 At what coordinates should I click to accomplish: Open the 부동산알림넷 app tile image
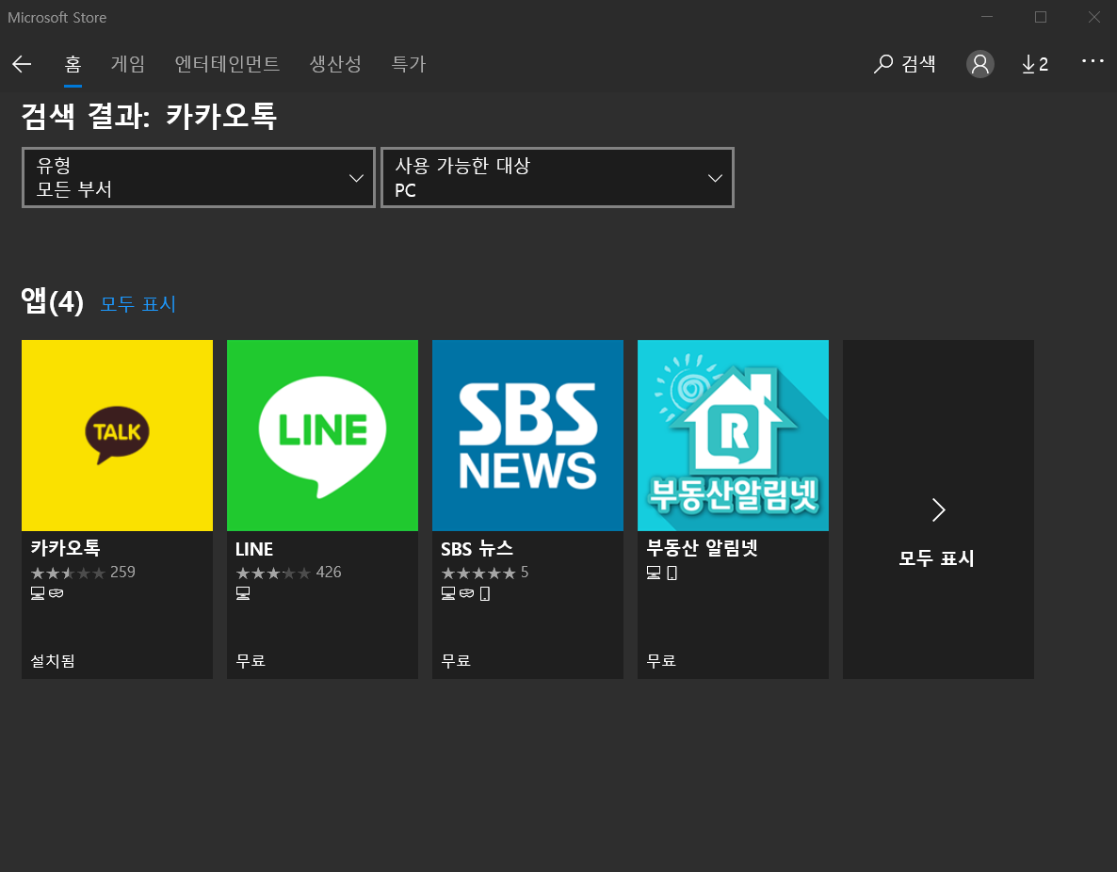[x=733, y=435]
